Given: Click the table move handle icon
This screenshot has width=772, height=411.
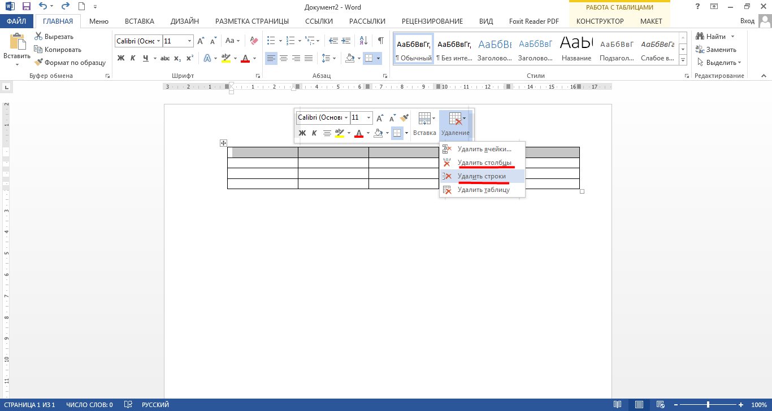Looking at the screenshot, I should click(x=223, y=143).
